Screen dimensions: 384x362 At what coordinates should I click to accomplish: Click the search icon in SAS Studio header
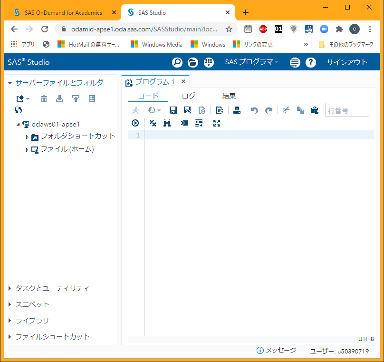coord(177,62)
